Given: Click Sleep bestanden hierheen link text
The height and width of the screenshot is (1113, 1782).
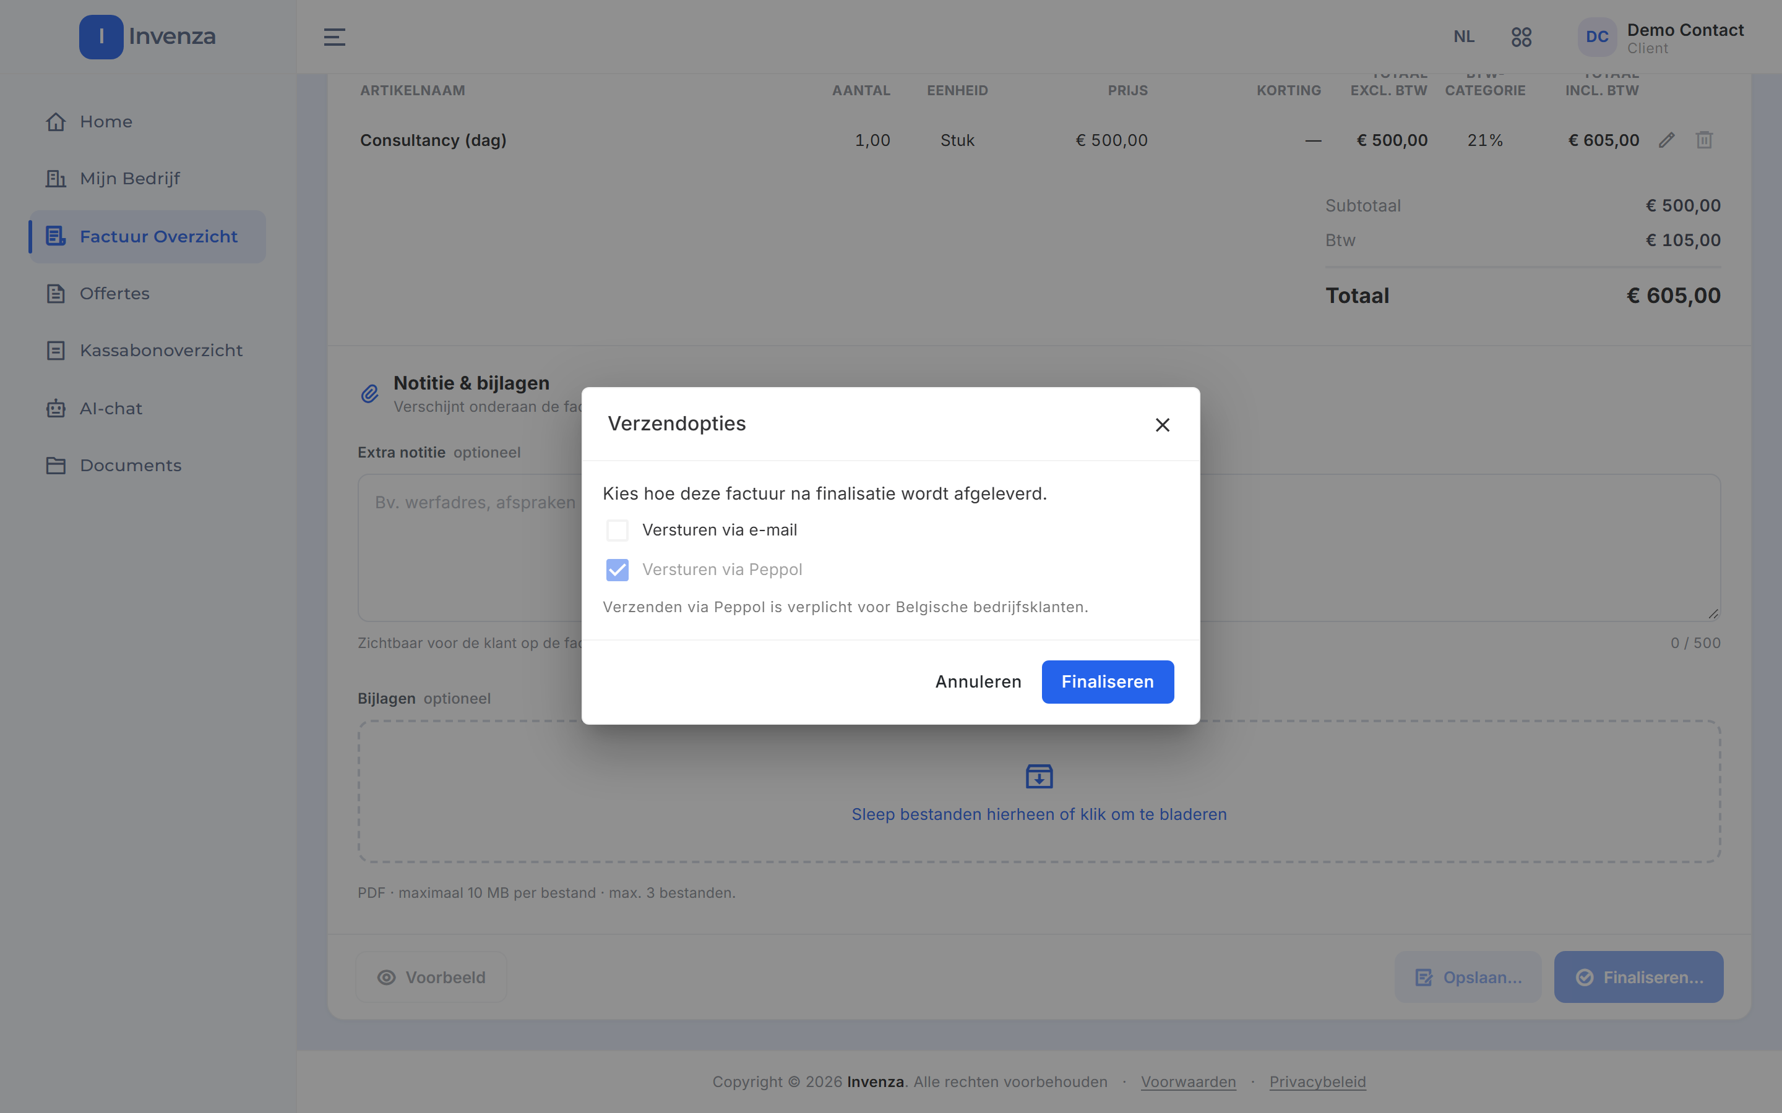Looking at the screenshot, I should [x=1039, y=814].
